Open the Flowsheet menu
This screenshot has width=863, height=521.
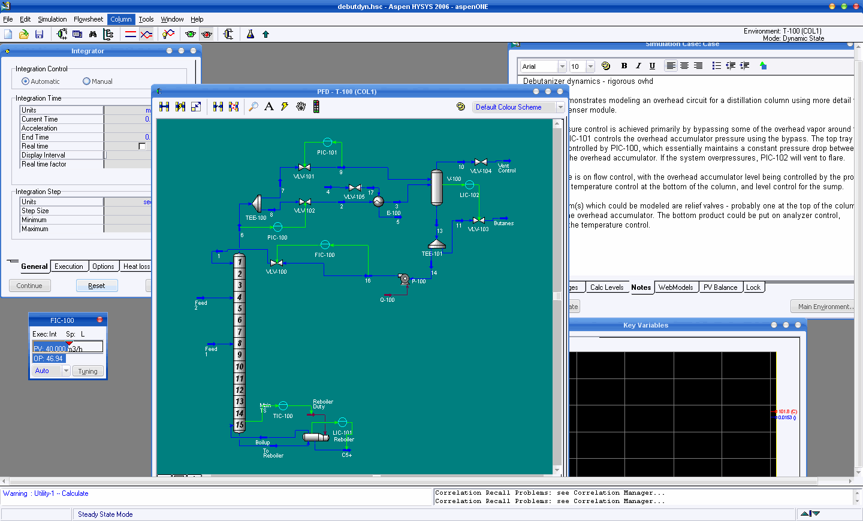point(88,19)
